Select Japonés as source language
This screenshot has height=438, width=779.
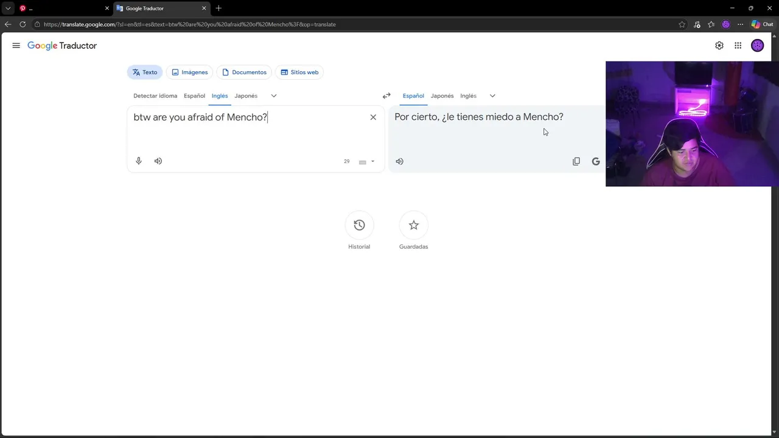[x=246, y=96]
